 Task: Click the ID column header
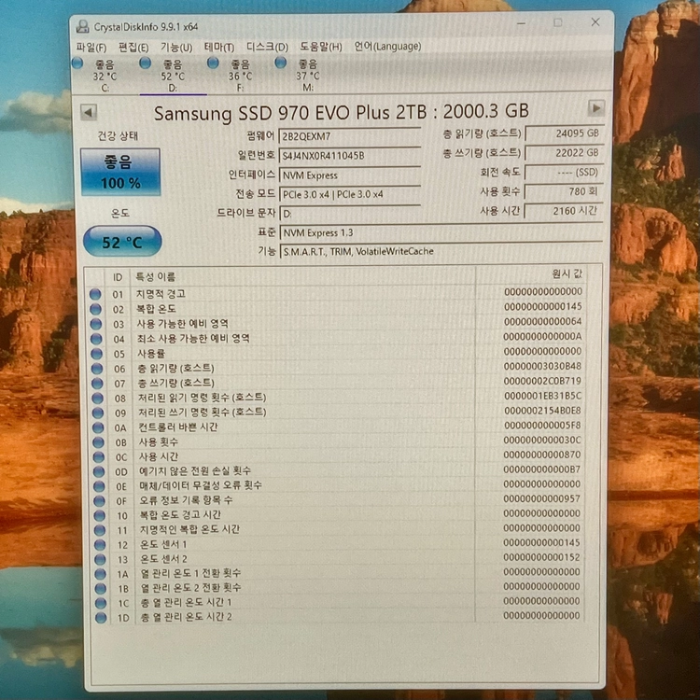click(x=118, y=277)
